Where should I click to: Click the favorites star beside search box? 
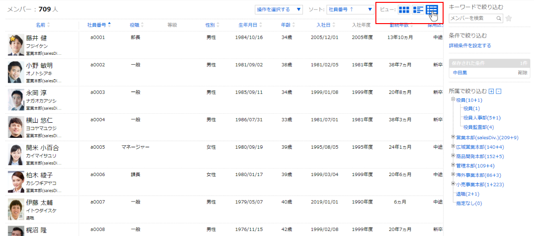(508, 18)
